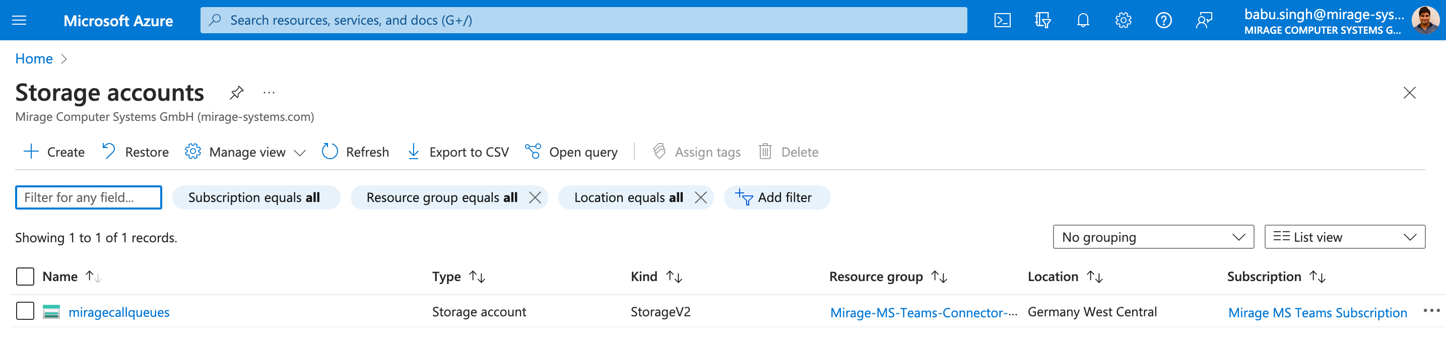The height and width of the screenshot is (342, 1446).
Task: Sort by Type column
Action: tap(458, 277)
